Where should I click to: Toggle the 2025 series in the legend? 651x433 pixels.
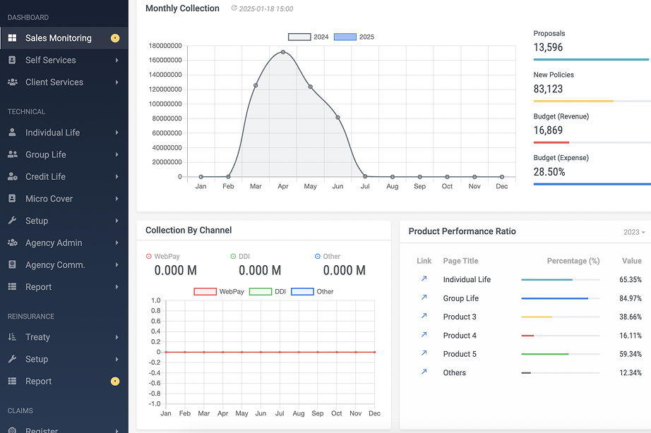(345, 37)
